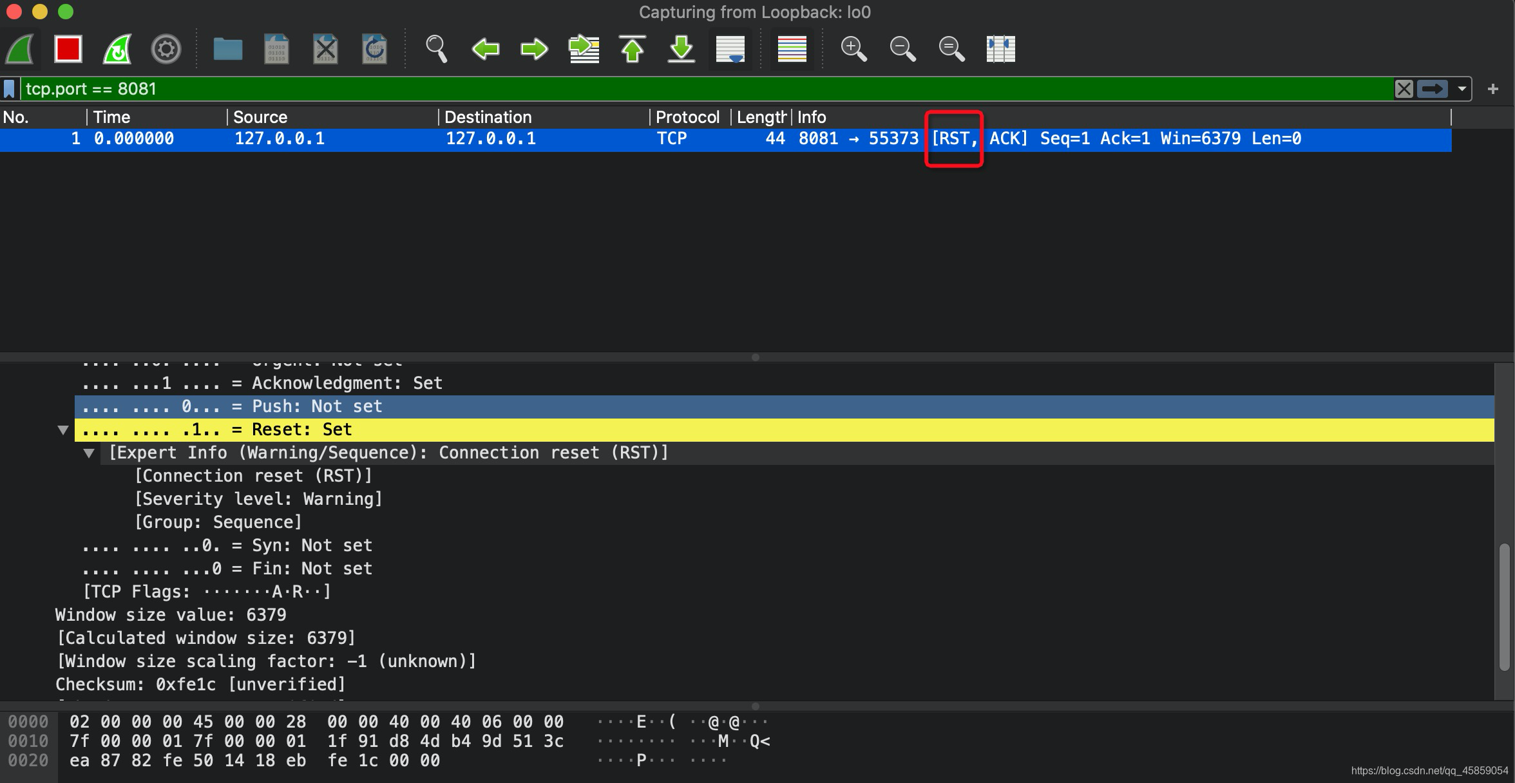
Task: Select Window size scaling factor line
Action: pos(266,661)
